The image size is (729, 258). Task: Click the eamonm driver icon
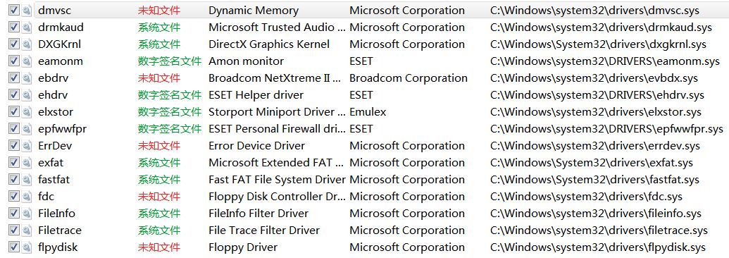click(x=27, y=61)
